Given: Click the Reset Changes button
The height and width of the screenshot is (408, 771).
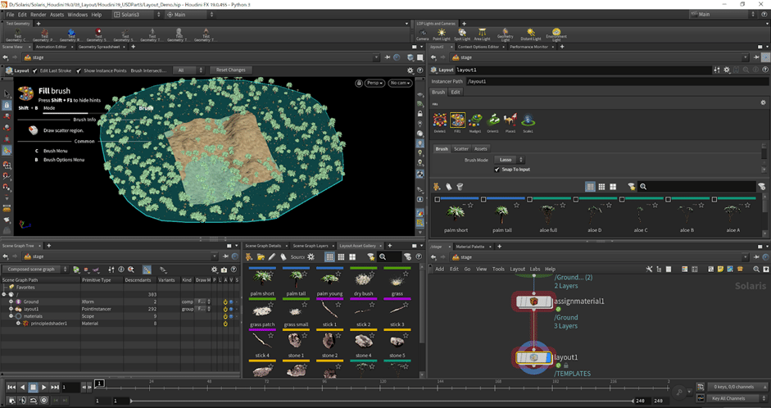Looking at the screenshot, I should pyautogui.click(x=230, y=70).
